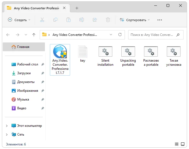Switch to details list view
This screenshot has width=189, height=149.
click(177, 144)
